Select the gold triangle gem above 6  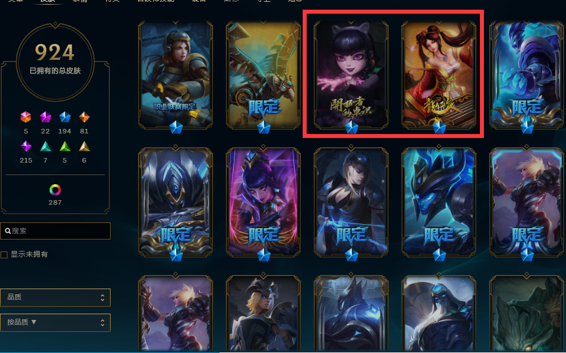[84, 147]
